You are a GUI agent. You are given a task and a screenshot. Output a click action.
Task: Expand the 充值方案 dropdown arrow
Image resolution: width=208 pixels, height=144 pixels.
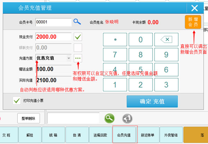(68, 58)
